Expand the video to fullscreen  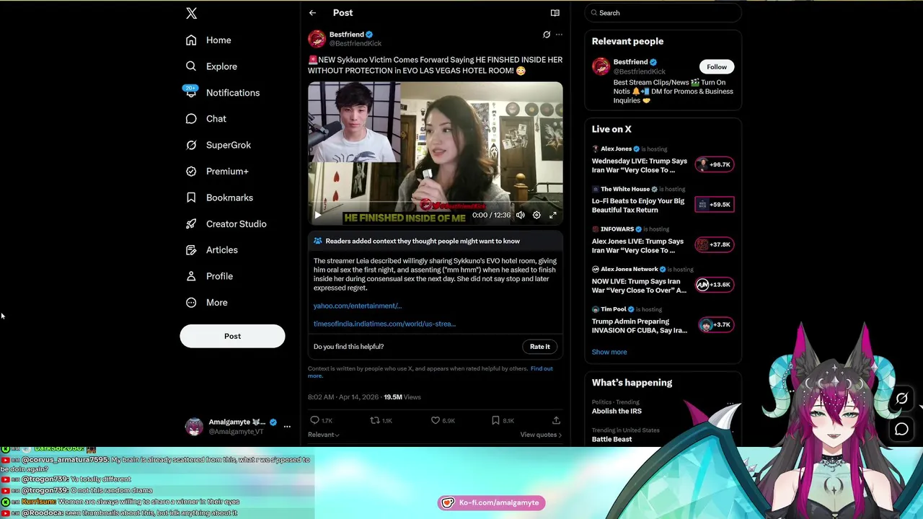click(553, 215)
